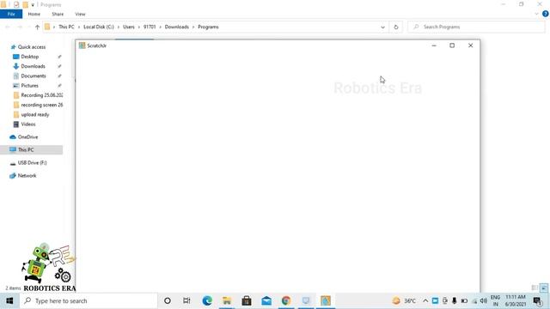Launch Google Chrome from the taskbar
Image resolution: width=550 pixels, height=309 pixels.
coord(286,301)
